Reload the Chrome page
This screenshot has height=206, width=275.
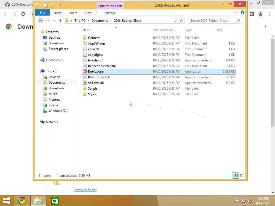pyautogui.click(x=23, y=14)
